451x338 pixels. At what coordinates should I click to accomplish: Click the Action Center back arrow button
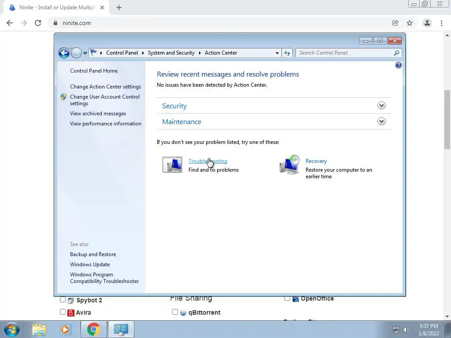(x=64, y=53)
